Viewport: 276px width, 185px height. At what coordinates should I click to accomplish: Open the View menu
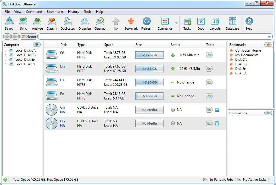coord(18,12)
